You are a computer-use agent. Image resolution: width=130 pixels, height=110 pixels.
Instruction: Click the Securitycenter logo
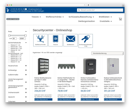click(13, 19)
